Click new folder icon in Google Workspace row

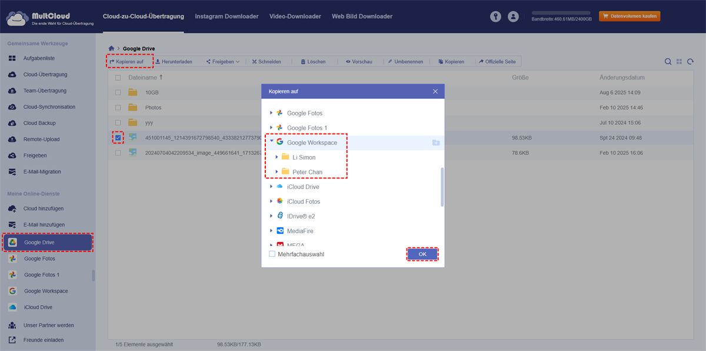435,143
